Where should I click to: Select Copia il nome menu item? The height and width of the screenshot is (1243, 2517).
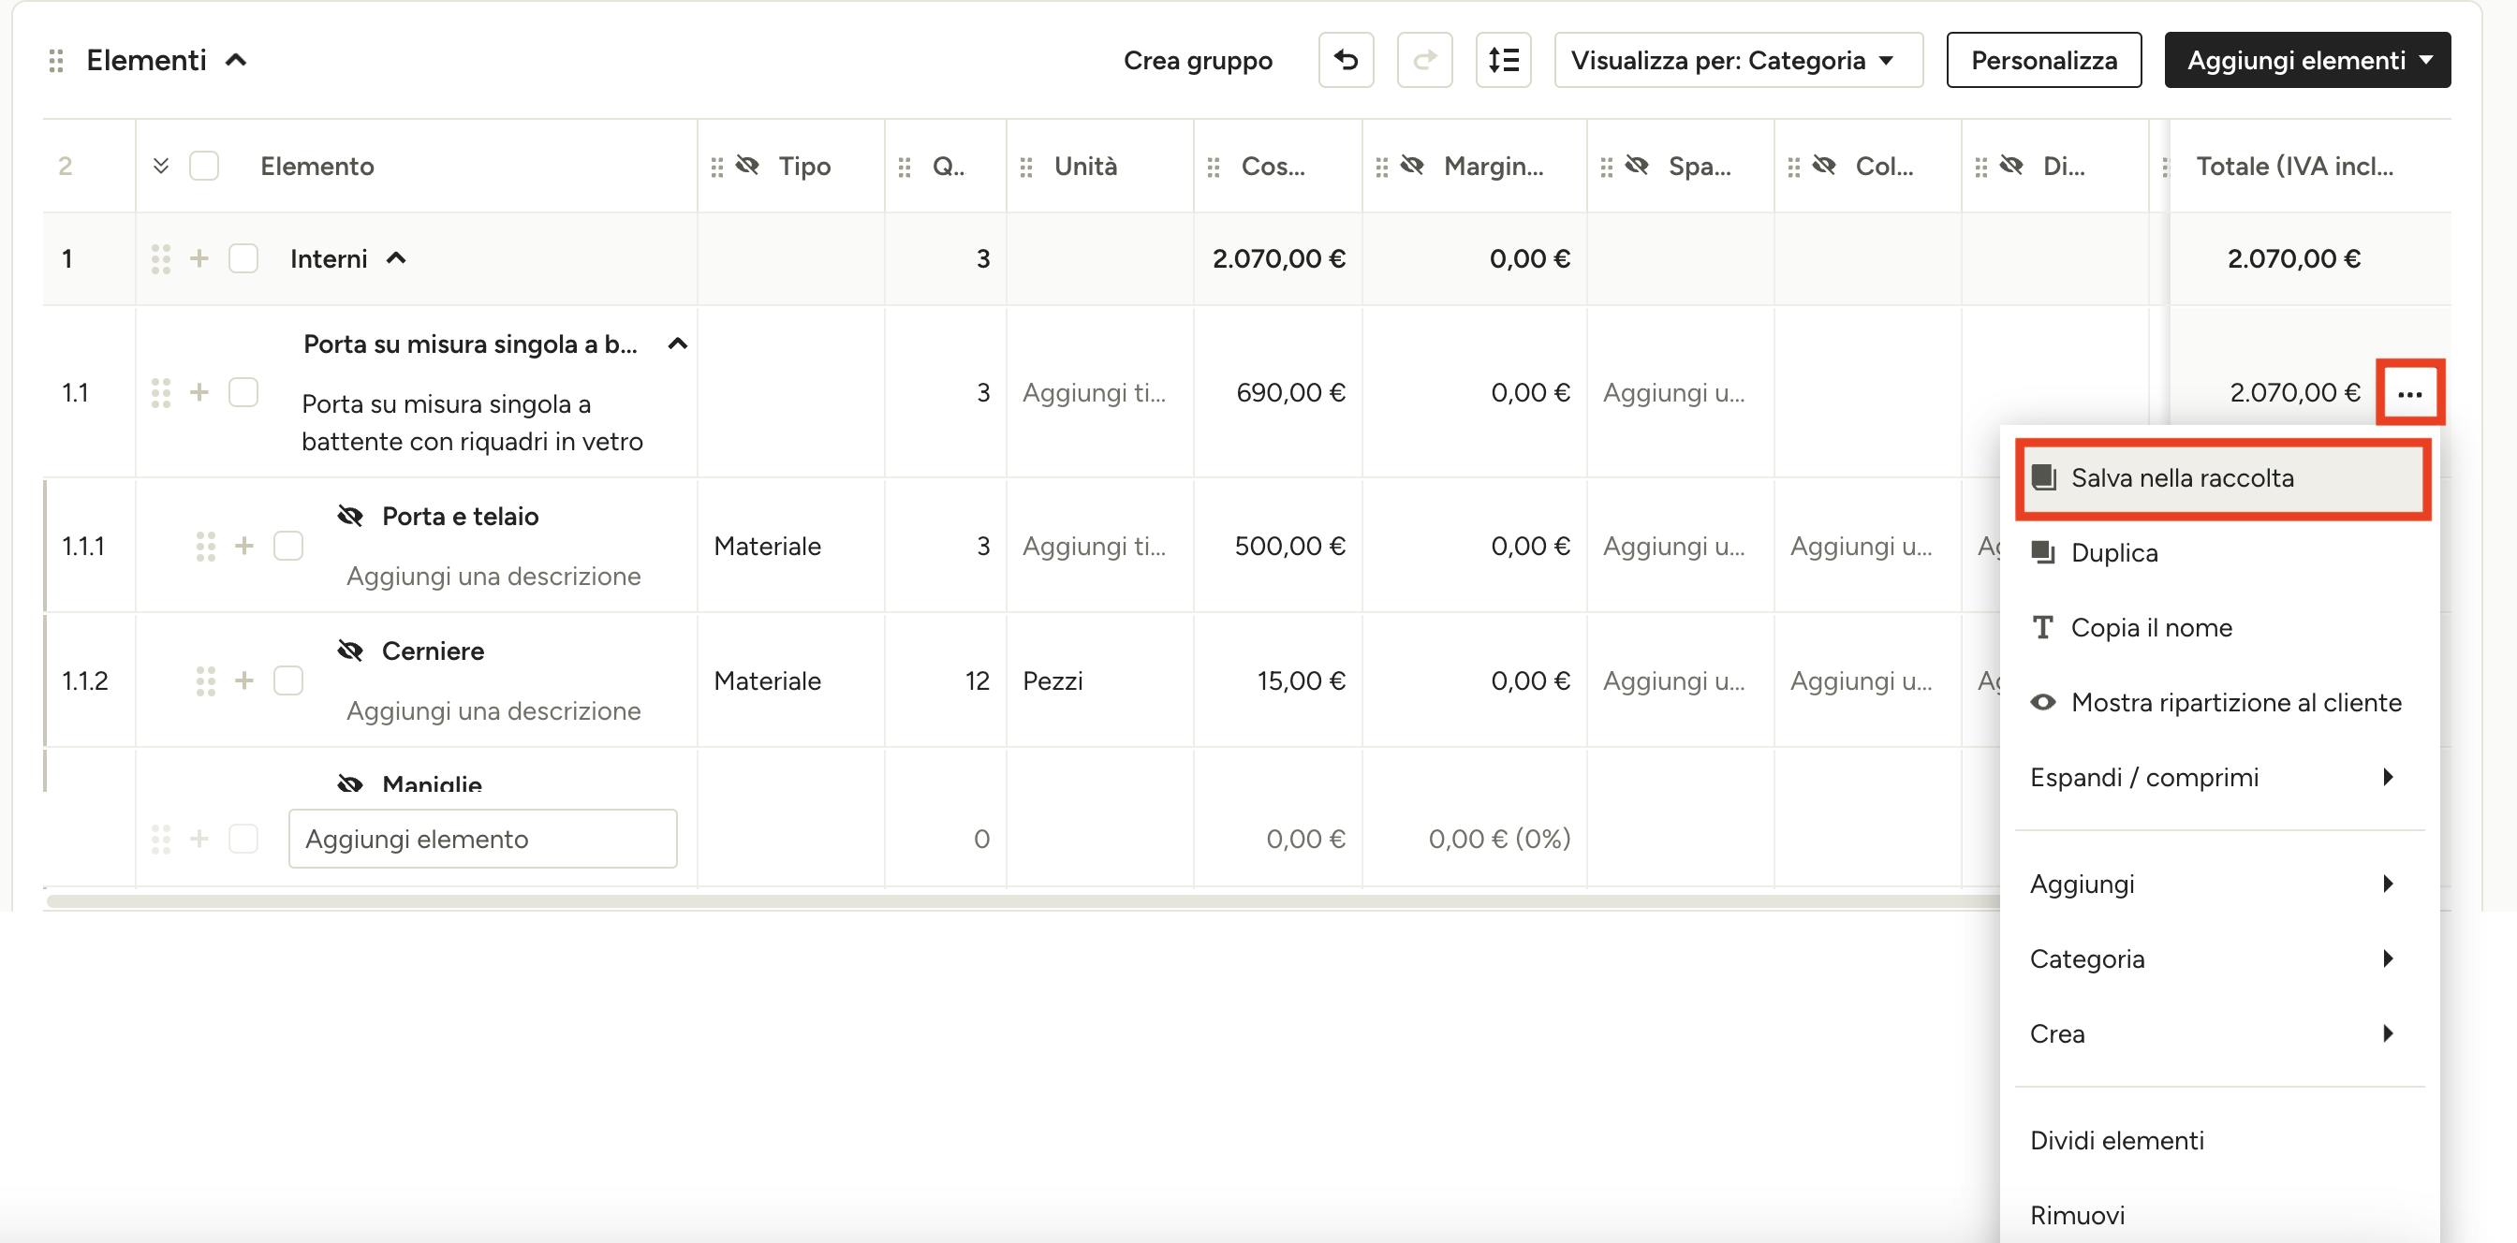[2219, 628]
